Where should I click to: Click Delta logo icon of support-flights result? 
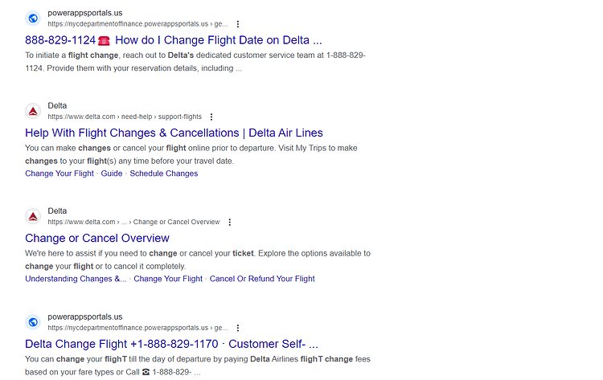(x=33, y=111)
